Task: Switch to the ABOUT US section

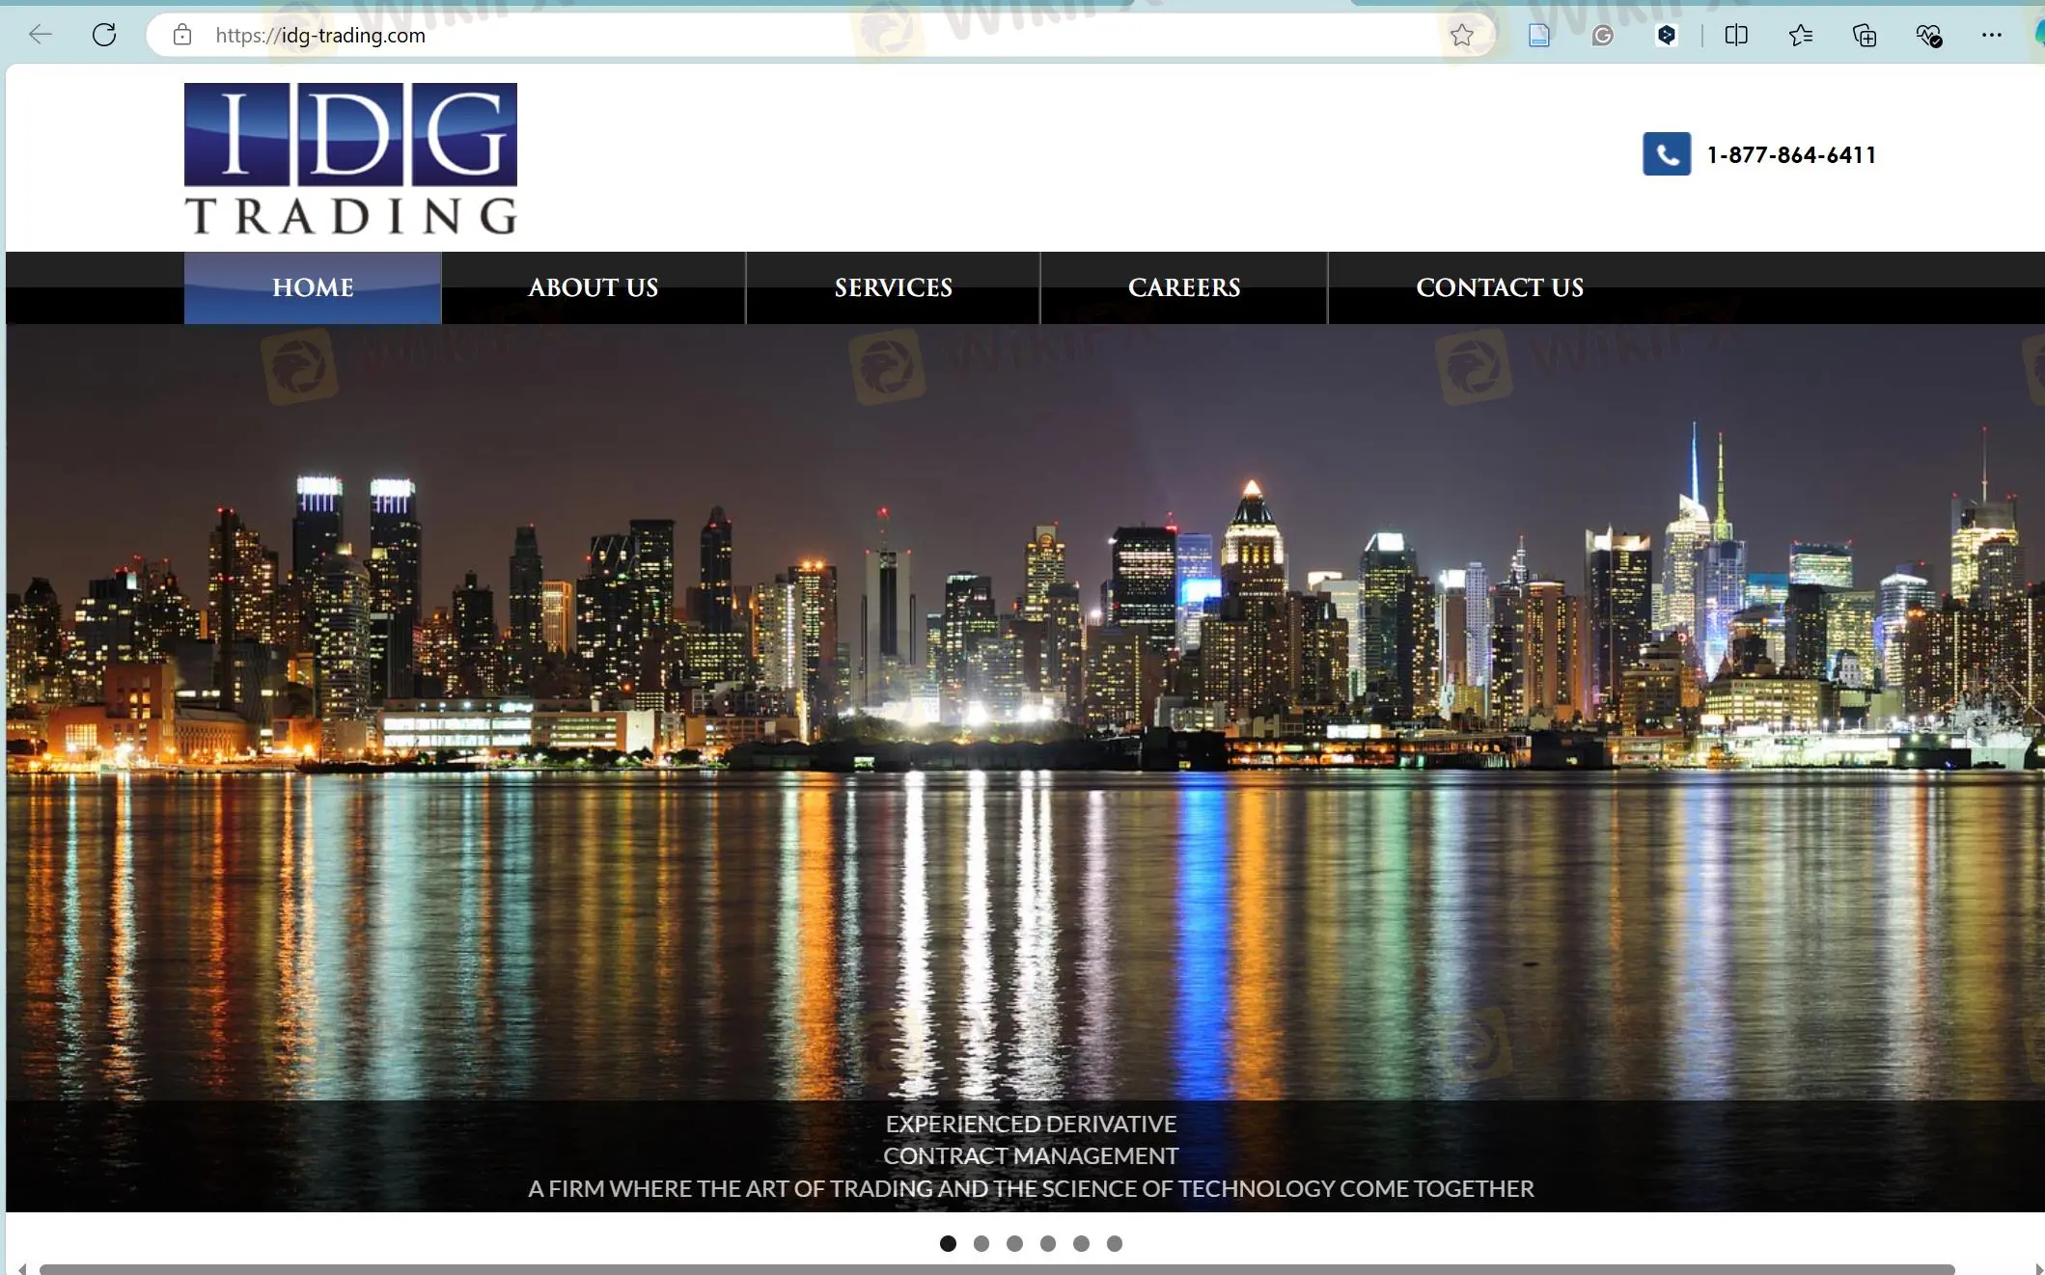Action: (x=593, y=287)
